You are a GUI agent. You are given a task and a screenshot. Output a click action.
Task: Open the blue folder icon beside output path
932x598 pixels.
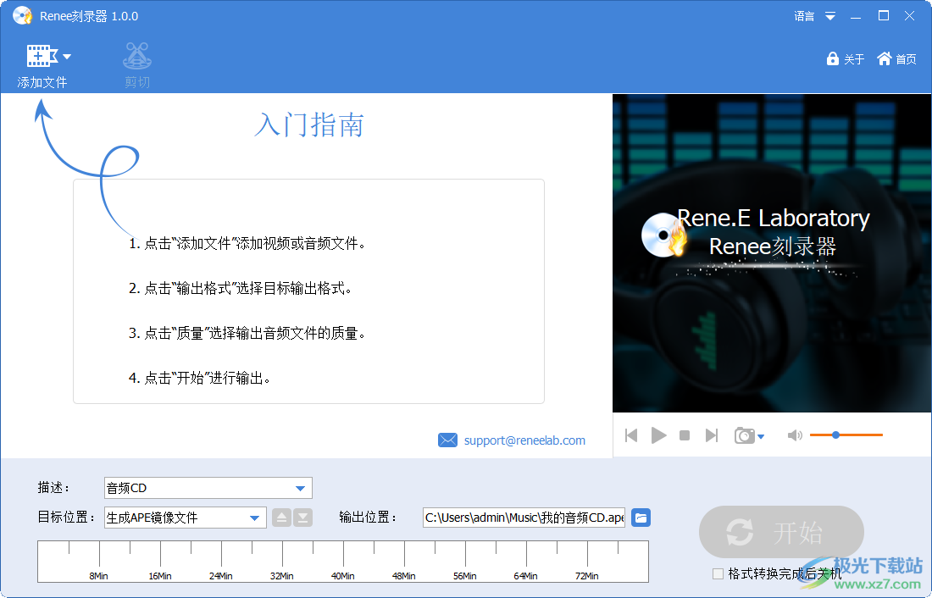click(x=641, y=517)
